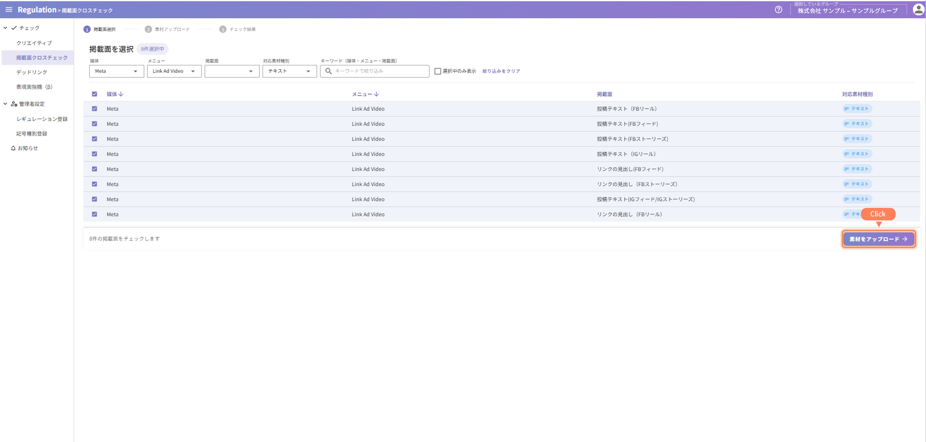The image size is (926, 442).
Task: Click テキスト tag in IGフィード/IGストーリーズ row
Action: pyautogui.click(x=857, y=199)
